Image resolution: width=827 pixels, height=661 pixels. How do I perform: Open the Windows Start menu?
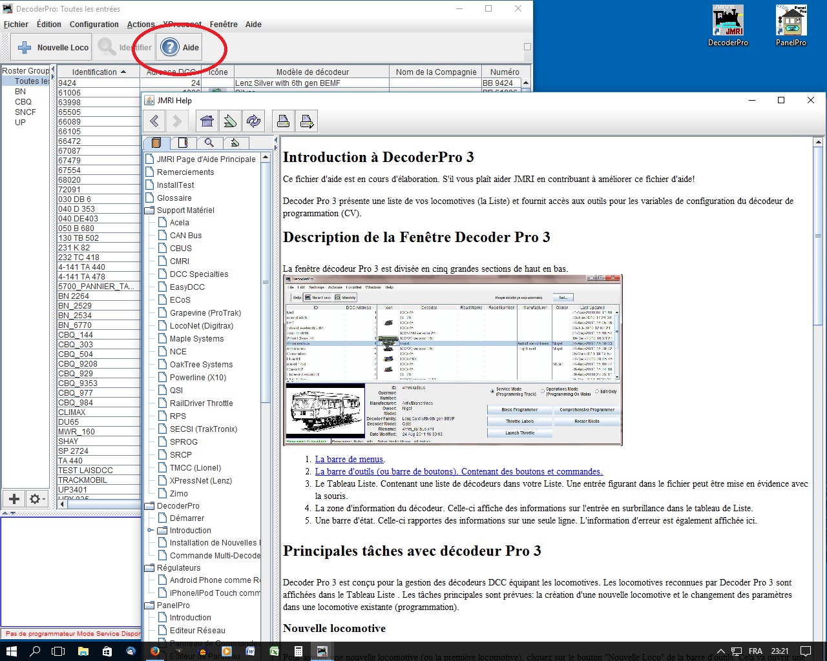click(11, 651)
